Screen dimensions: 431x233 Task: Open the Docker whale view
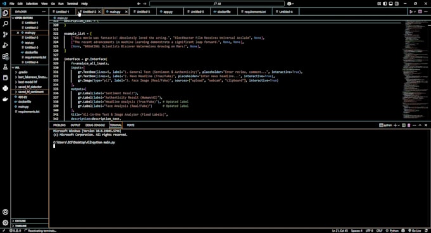point(5,99)
